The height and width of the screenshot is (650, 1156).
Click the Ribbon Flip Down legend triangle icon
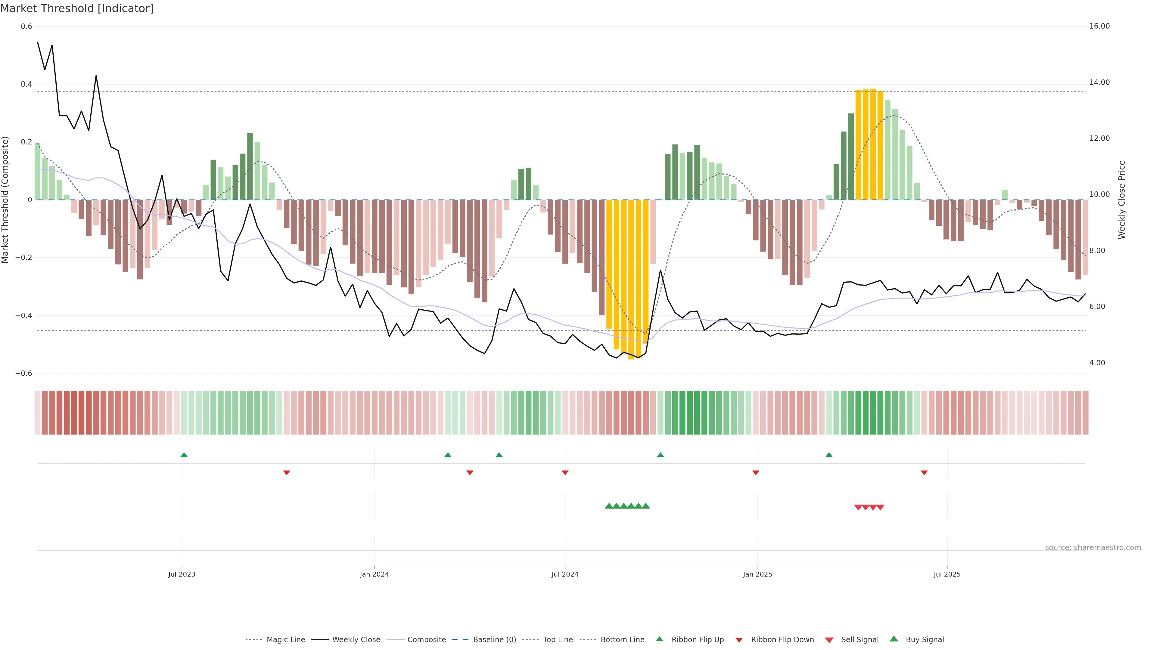(739, 640)
